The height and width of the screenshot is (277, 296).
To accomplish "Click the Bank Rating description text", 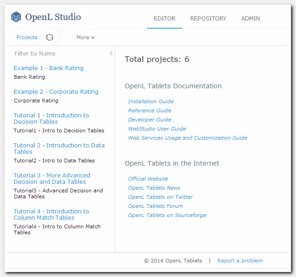I will 30,77.
